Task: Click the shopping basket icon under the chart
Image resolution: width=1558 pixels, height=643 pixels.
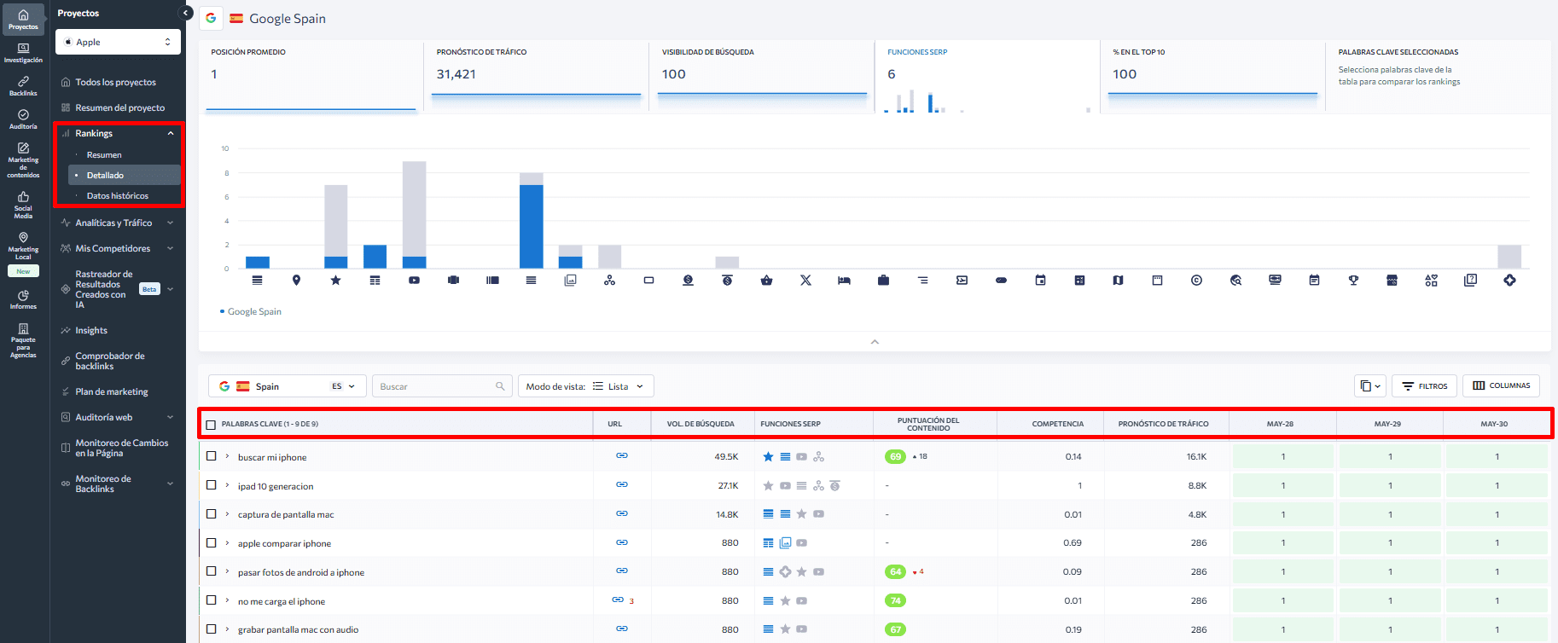Action: (x=766, y=280)
